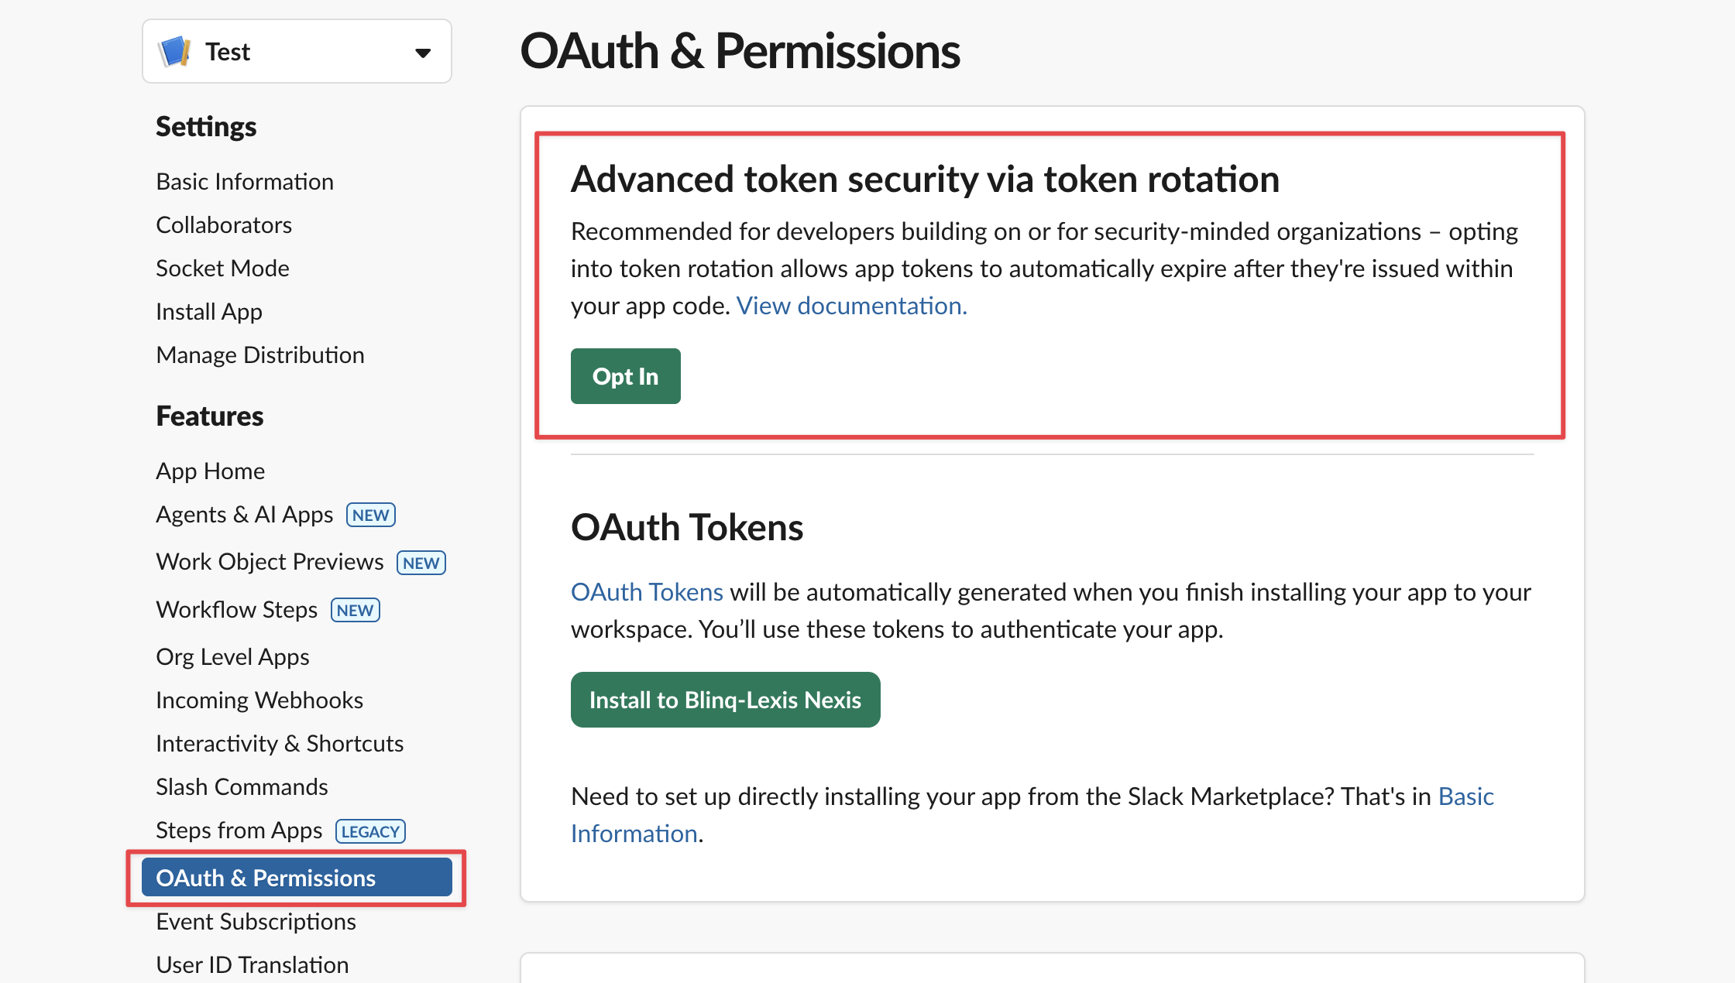Open Basic Information in Settings sidebar

[x=245, y=182]
